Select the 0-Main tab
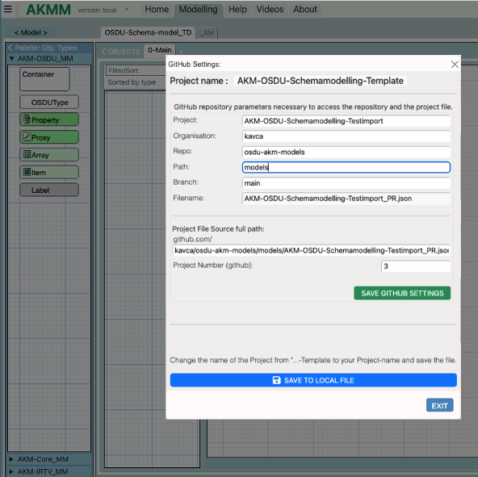The image size is (478, 477). (x=159, y=50)
